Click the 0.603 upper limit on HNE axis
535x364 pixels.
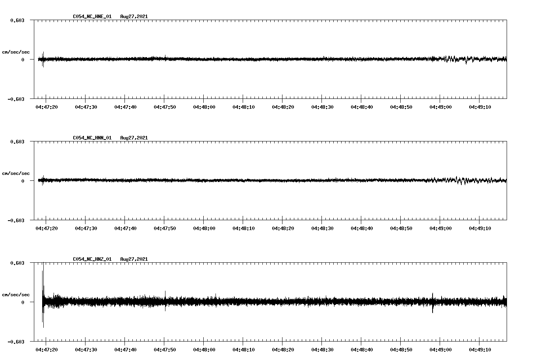click(17, 20)
